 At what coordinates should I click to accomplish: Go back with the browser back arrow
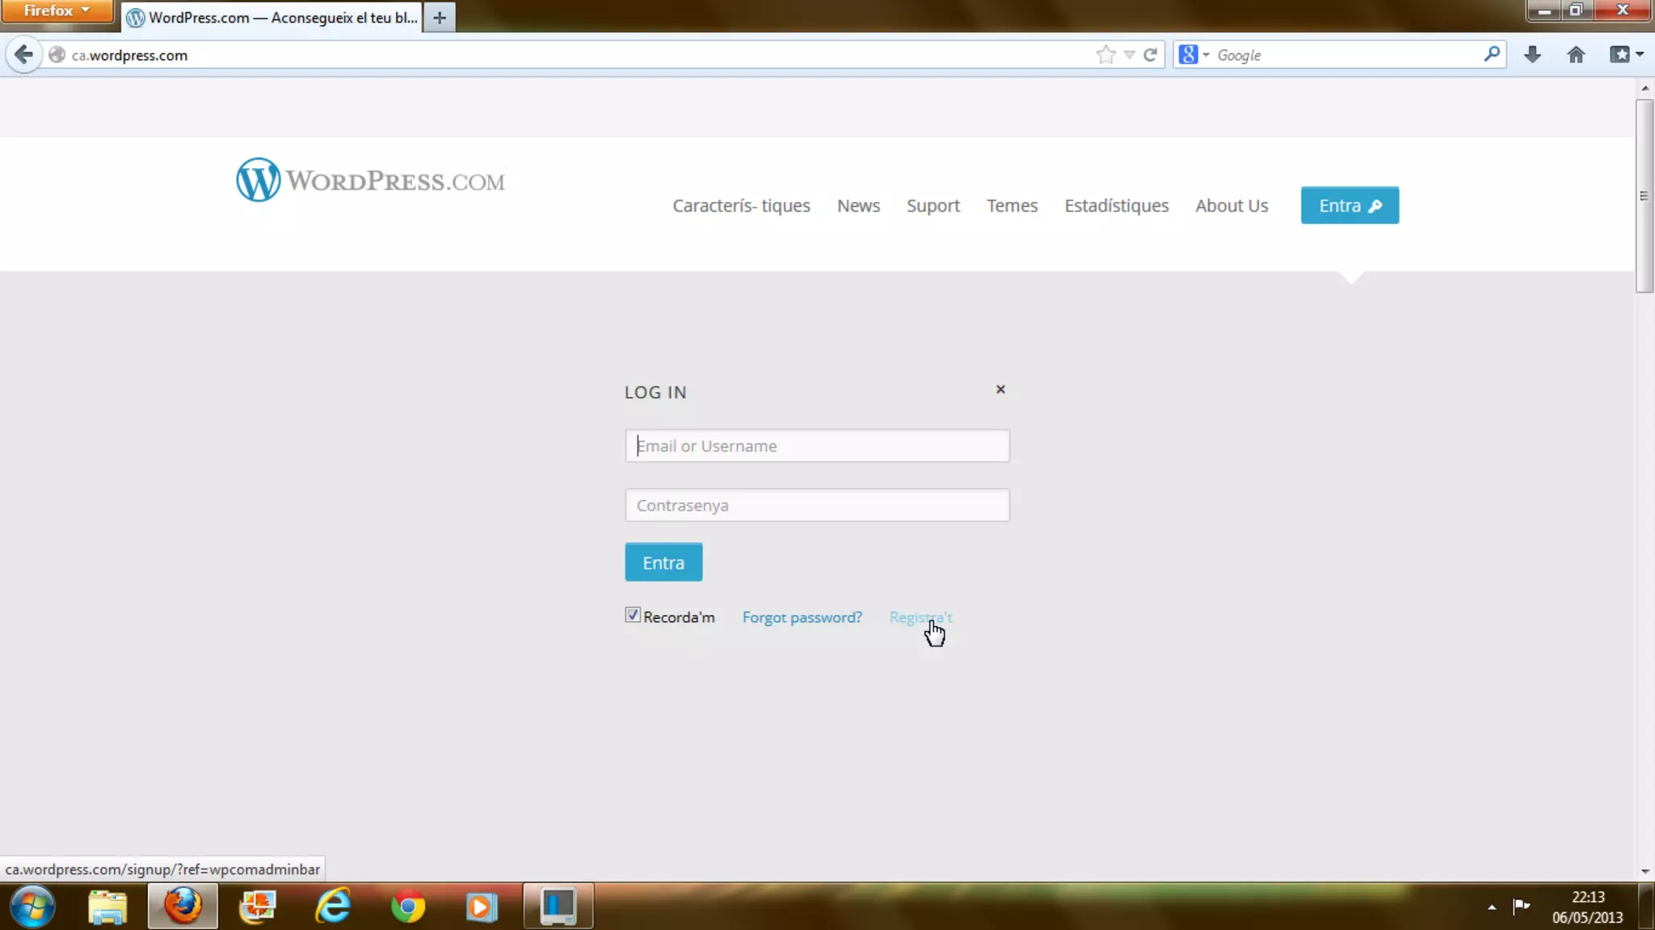[24, 55]
